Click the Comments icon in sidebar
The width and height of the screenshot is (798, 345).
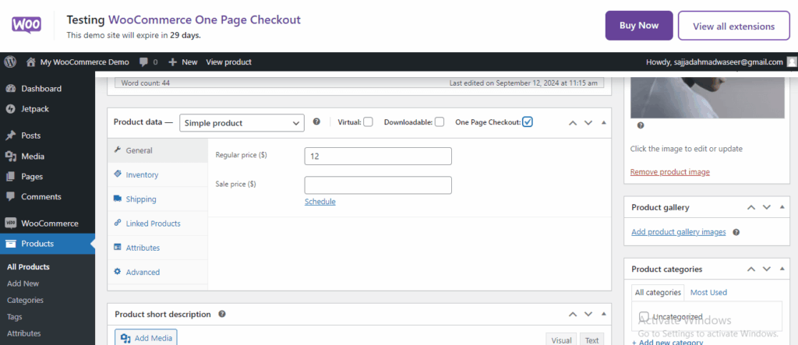point(11,196)
